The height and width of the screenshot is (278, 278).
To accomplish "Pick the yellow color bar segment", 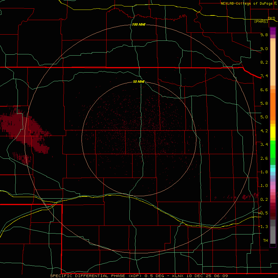I will click(273, 132).
